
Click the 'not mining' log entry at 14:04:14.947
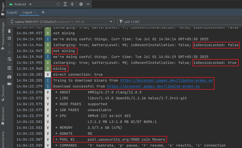(x=64, y=51)
